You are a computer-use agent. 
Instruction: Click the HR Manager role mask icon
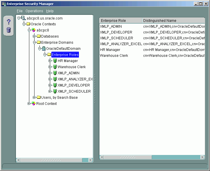55,61
